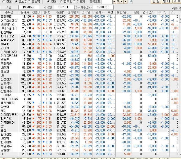181x159 pixels.
Task: Sort by the 거래량 column header
Action: [59, 12]
